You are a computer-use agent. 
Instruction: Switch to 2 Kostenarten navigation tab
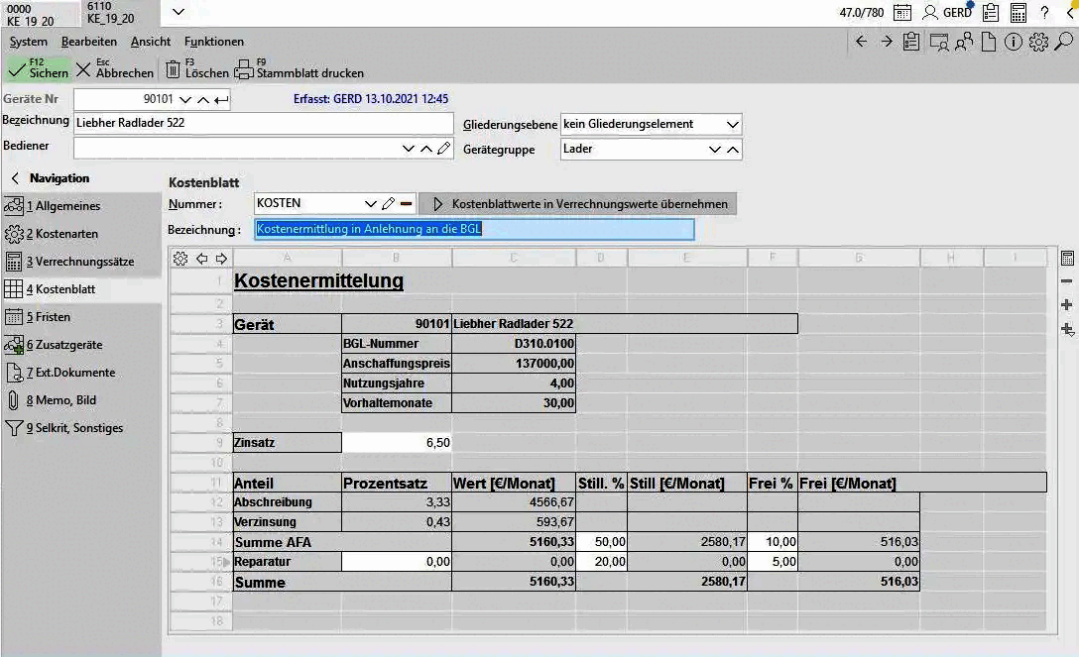(x=81, y=234)
